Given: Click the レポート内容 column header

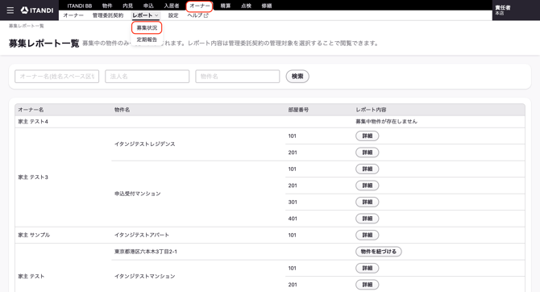Looking at the screenshot, I should [x=371, y=110].
